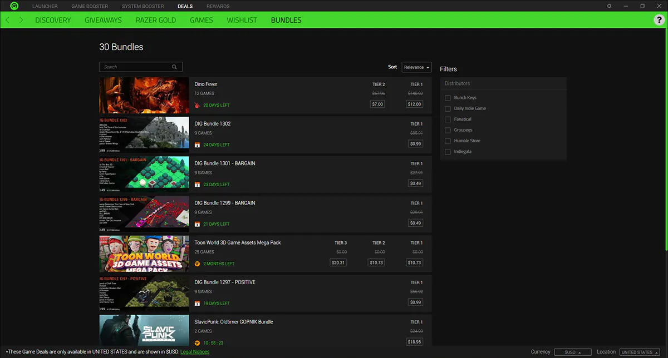Image resolution: width=668 pixels, height=358 pixels.
Task: Open the Razer Gold section
Action: pyautogui.click(x=156, y=20)
